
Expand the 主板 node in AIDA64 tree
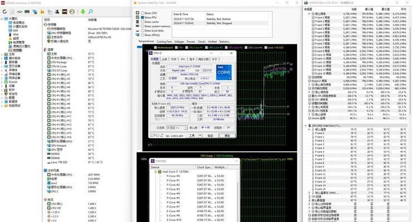pyautogui.click(x=2, y=54)
